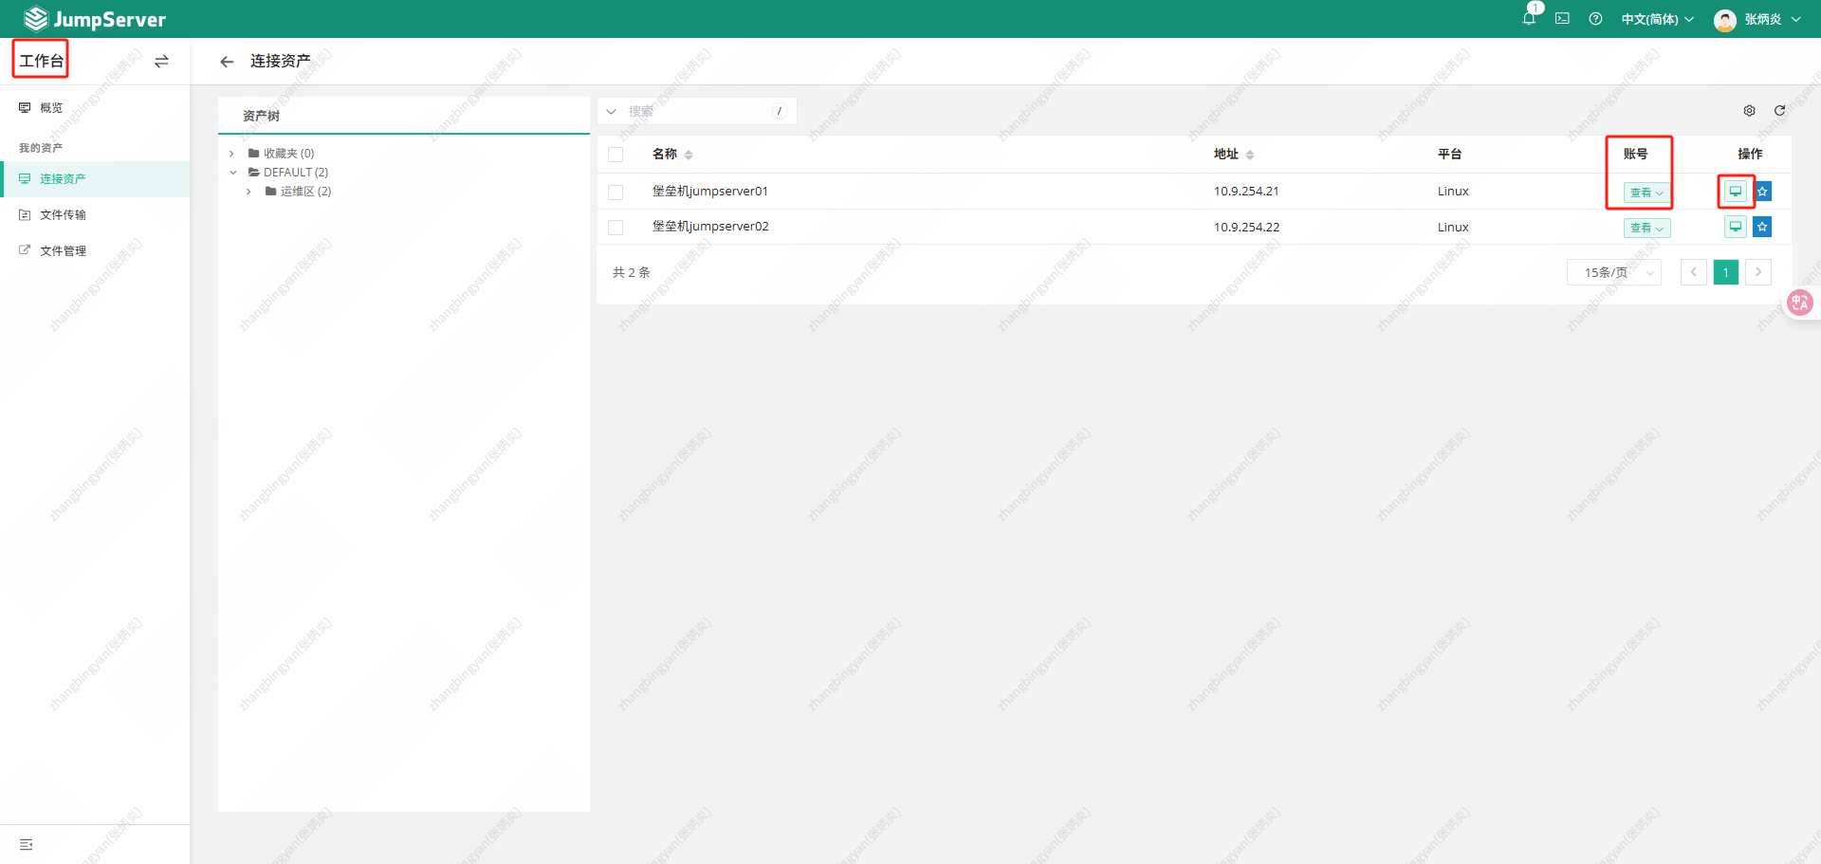Select page 1 button
Image resolution: width=1821 pixels, height=864 pixels.
click(1726, 273)
